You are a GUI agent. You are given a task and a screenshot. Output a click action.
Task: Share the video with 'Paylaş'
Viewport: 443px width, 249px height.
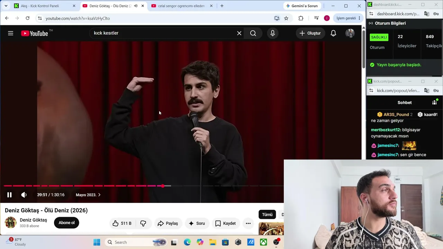pyautogui.click(x=168, y=223)
